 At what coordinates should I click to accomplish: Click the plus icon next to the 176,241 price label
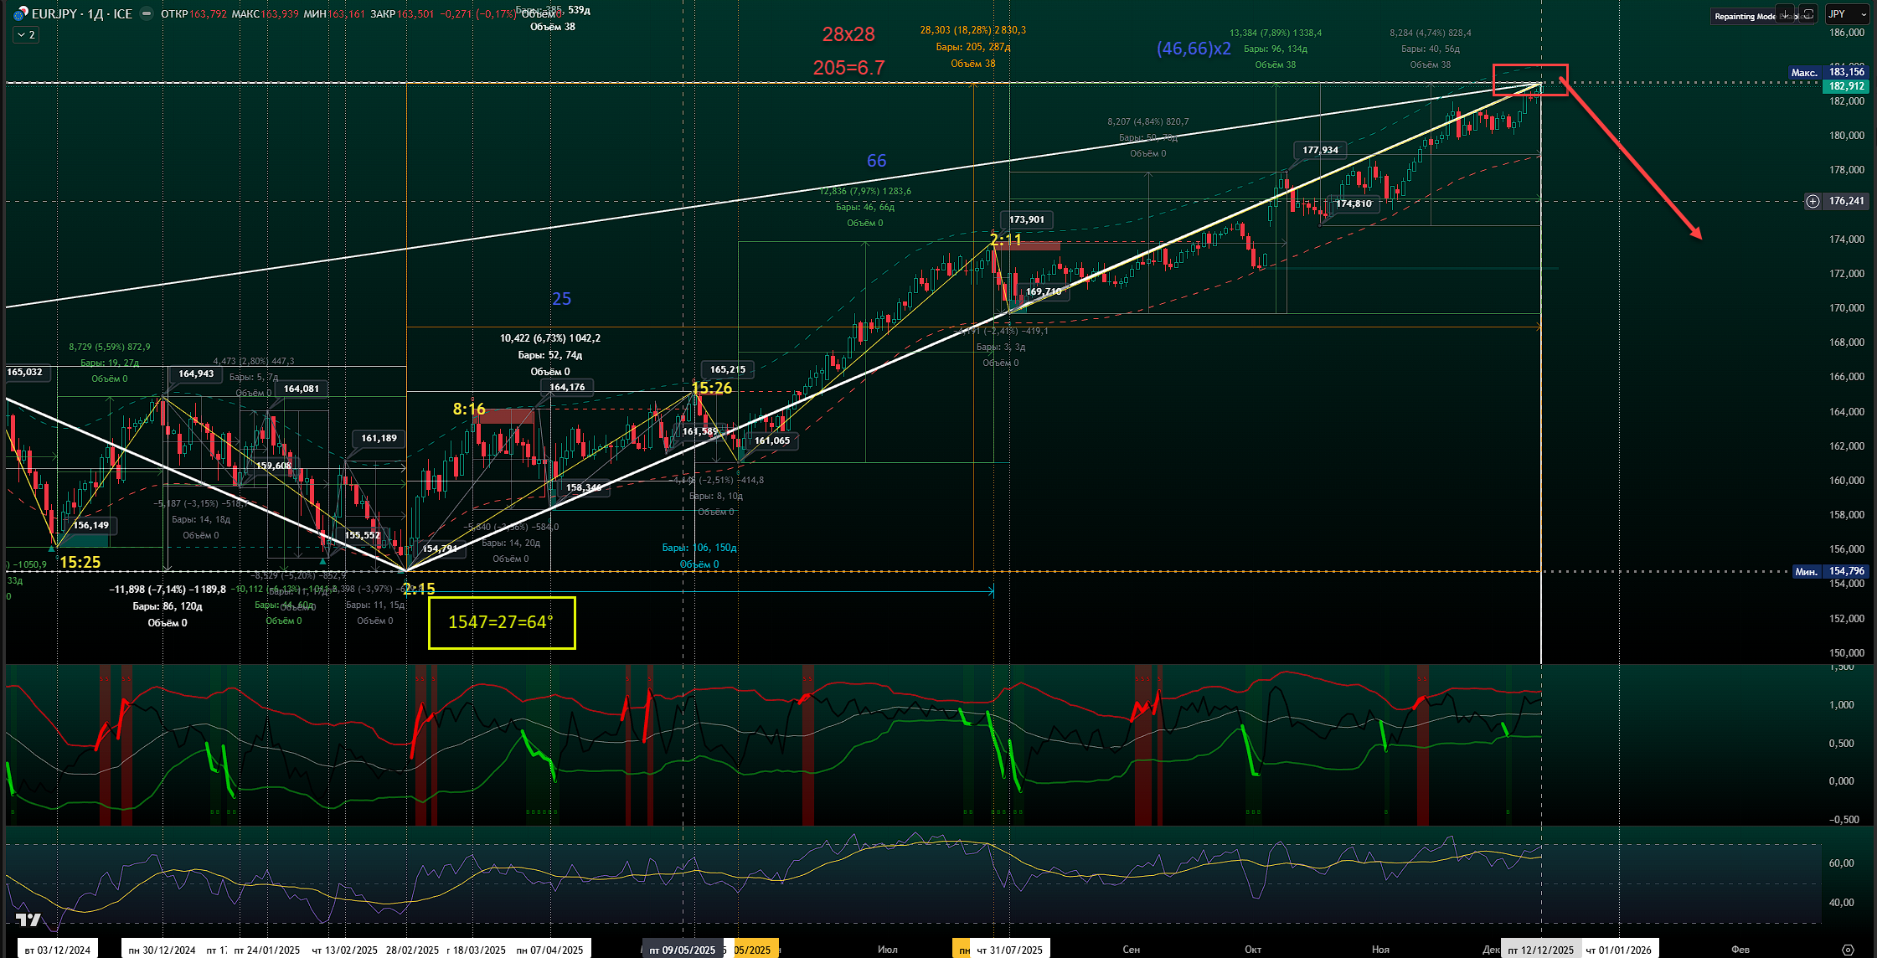point(1813,201)
